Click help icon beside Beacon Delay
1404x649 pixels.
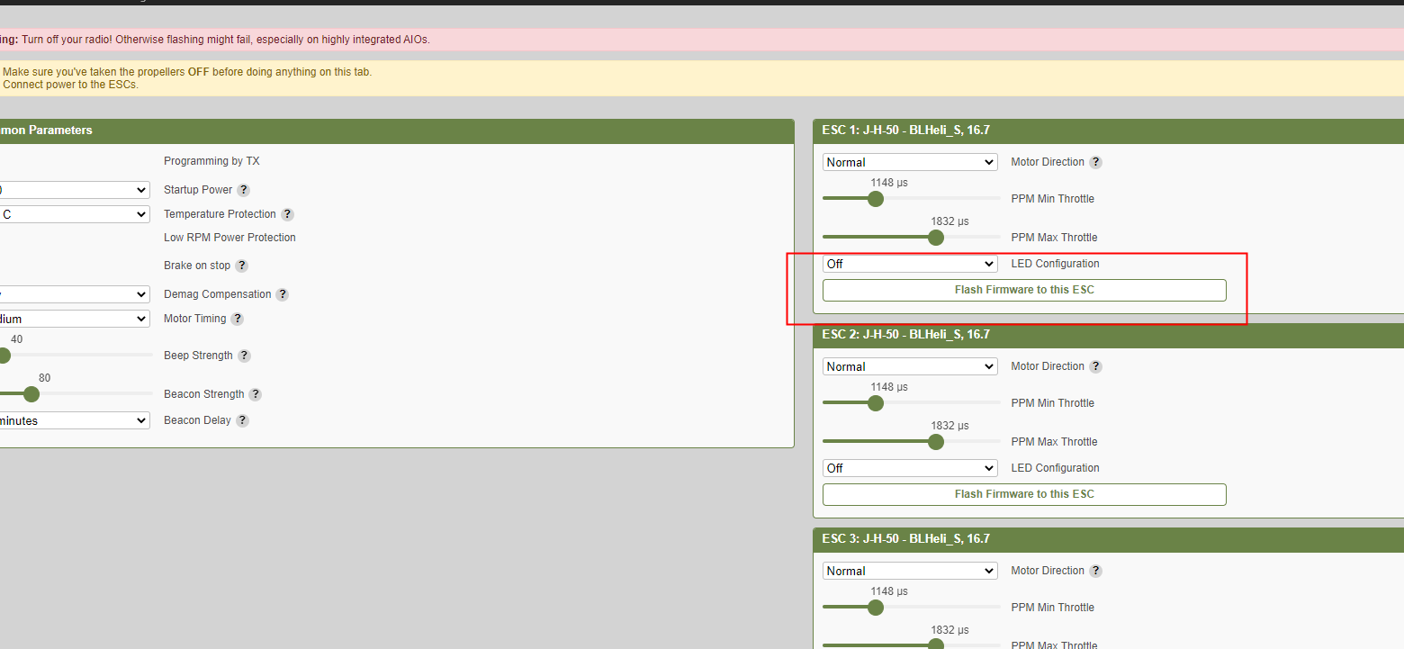[242, 420]
